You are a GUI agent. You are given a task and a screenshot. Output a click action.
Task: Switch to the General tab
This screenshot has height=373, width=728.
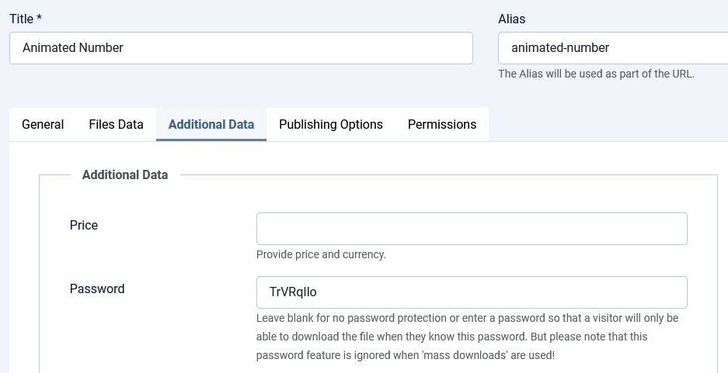click(x=43, y=125)
